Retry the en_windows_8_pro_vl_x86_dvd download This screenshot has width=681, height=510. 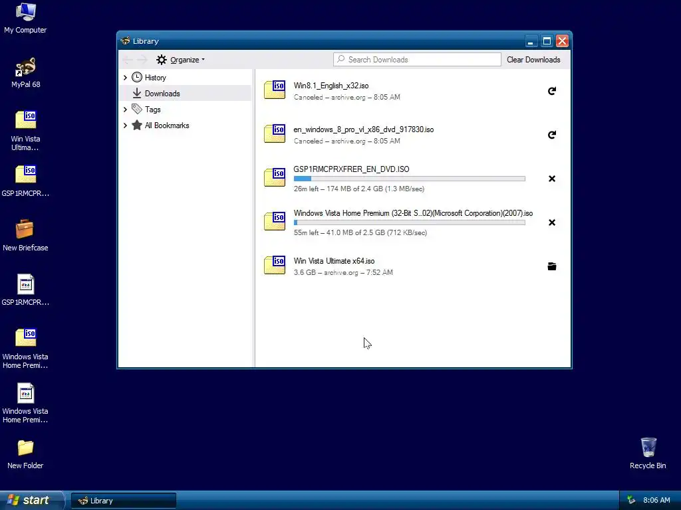coord(551,135)
